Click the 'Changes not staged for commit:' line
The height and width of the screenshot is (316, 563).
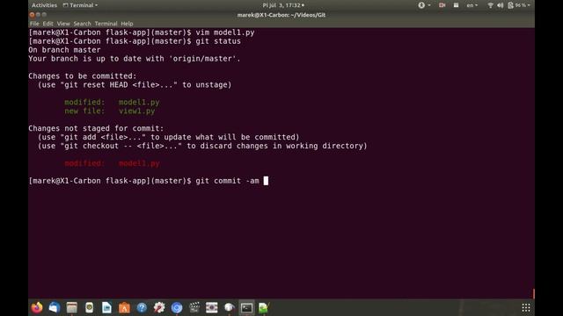[x=96, y=128]
